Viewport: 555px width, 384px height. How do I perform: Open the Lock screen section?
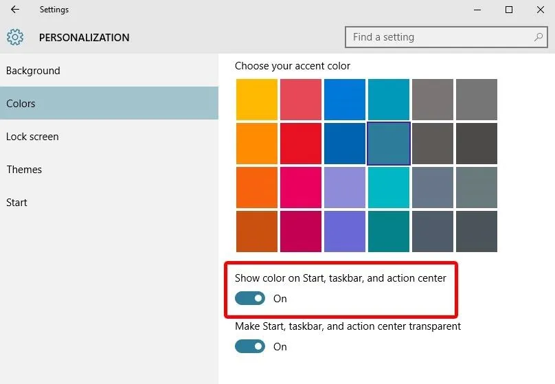(109, 136)
